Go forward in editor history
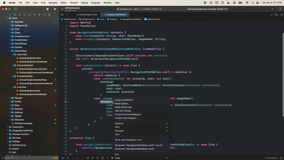Viewport: 284px width, 160px height. click(x=70, y=15)
